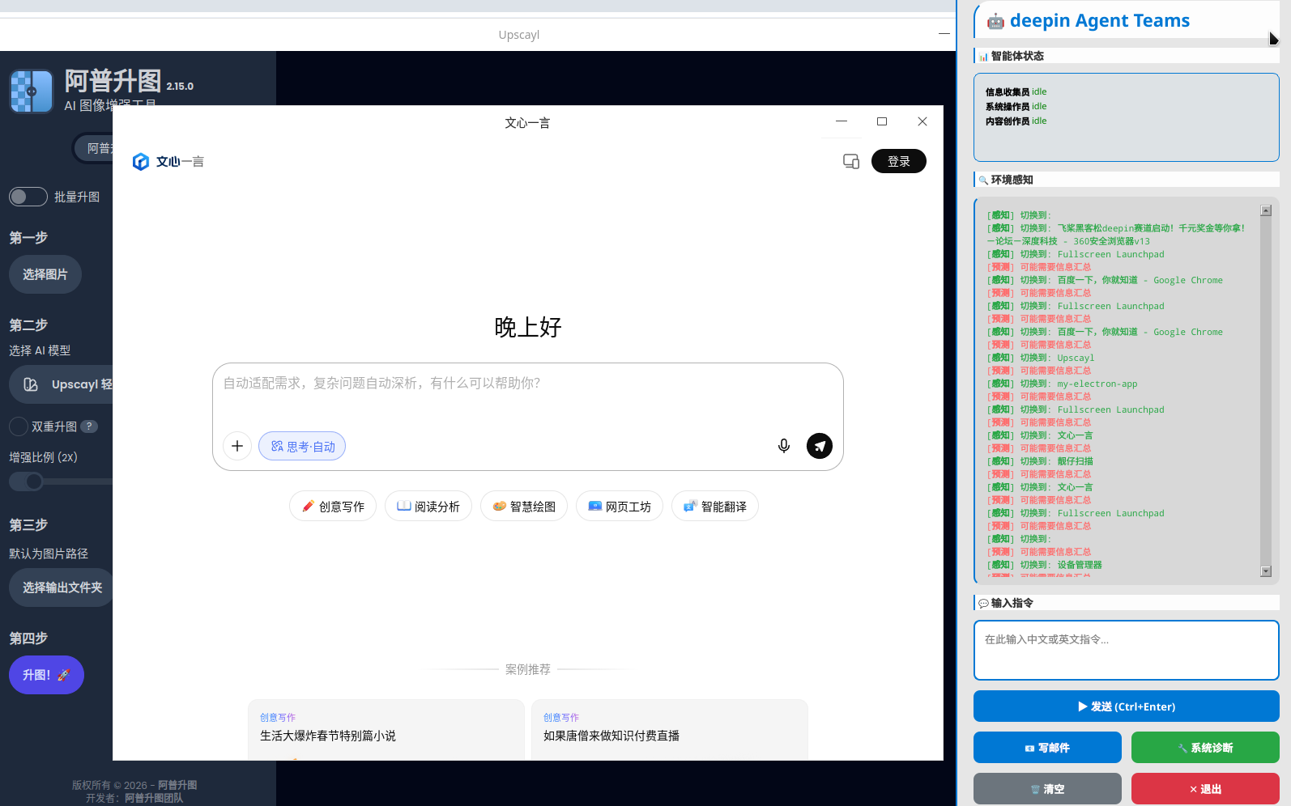
Task: Open the Upscayl AI model selector
Action: 62,384
